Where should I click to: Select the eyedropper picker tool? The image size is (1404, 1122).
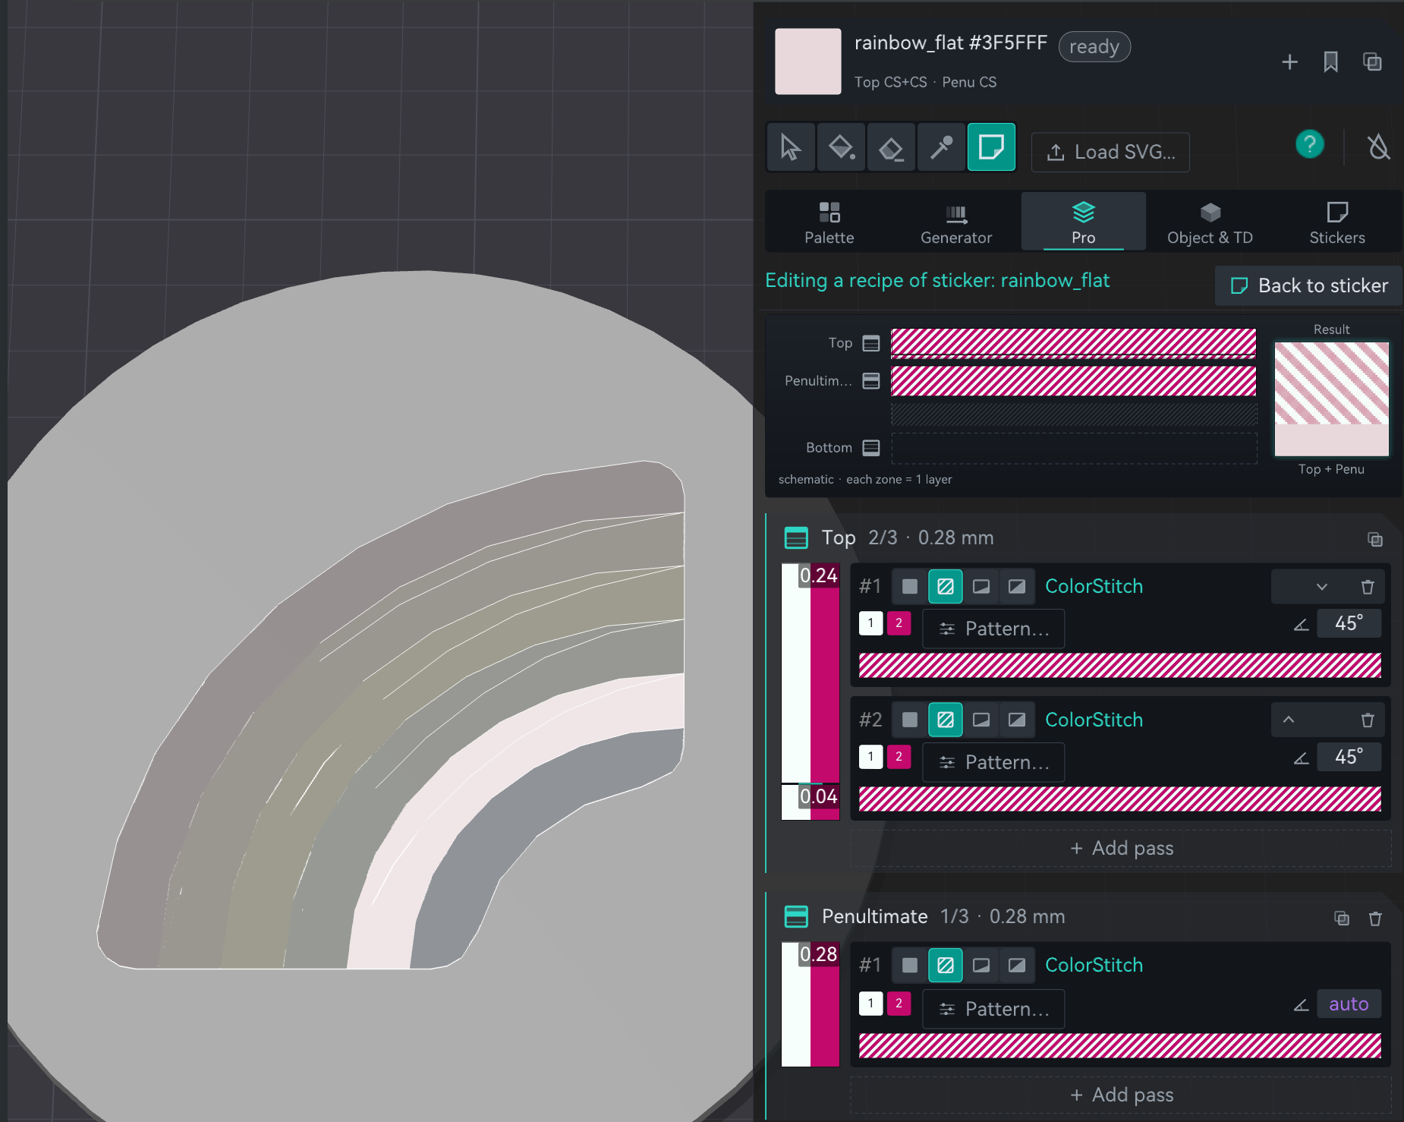pos(941,147)
